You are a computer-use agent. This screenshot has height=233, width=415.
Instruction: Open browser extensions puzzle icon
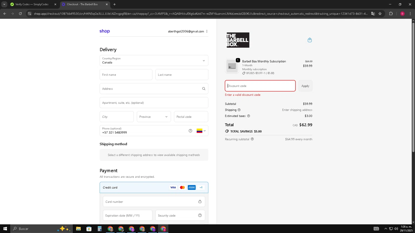click(391, 14)
